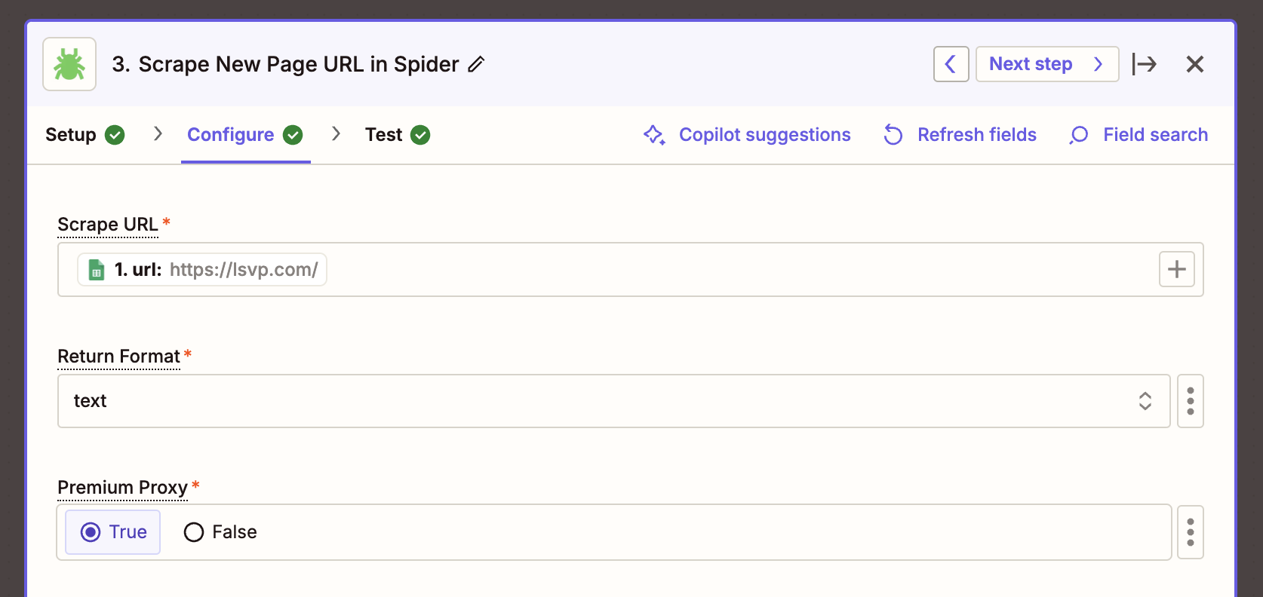Click the plus icon in Scrape URL field
This screenshot has height=597, width=1263.
click(1176, 269)
